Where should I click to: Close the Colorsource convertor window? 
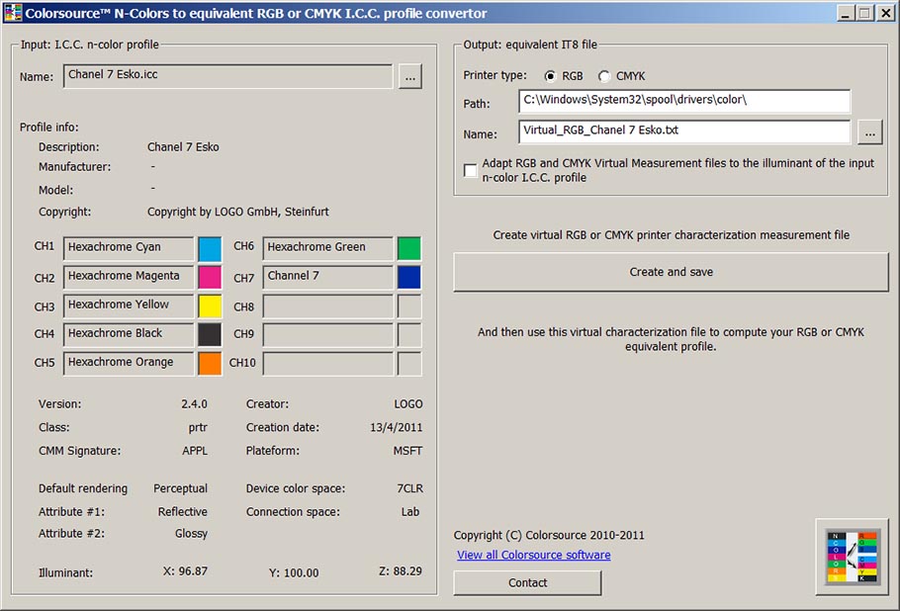[x=885, y=13]
